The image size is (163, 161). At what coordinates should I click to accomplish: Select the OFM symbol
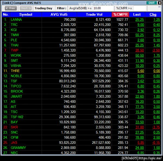(x=14, y=138)
